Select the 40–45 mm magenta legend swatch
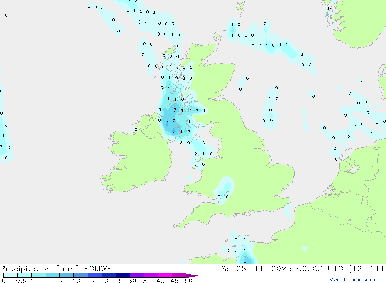Screen dimensions: 386x283 coord(165,275)
